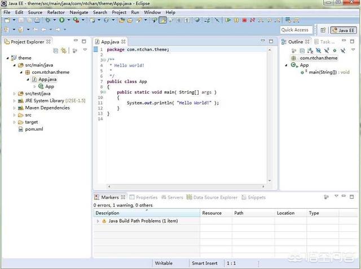Click the red Terminate stop icon

(x=244, y=20)
